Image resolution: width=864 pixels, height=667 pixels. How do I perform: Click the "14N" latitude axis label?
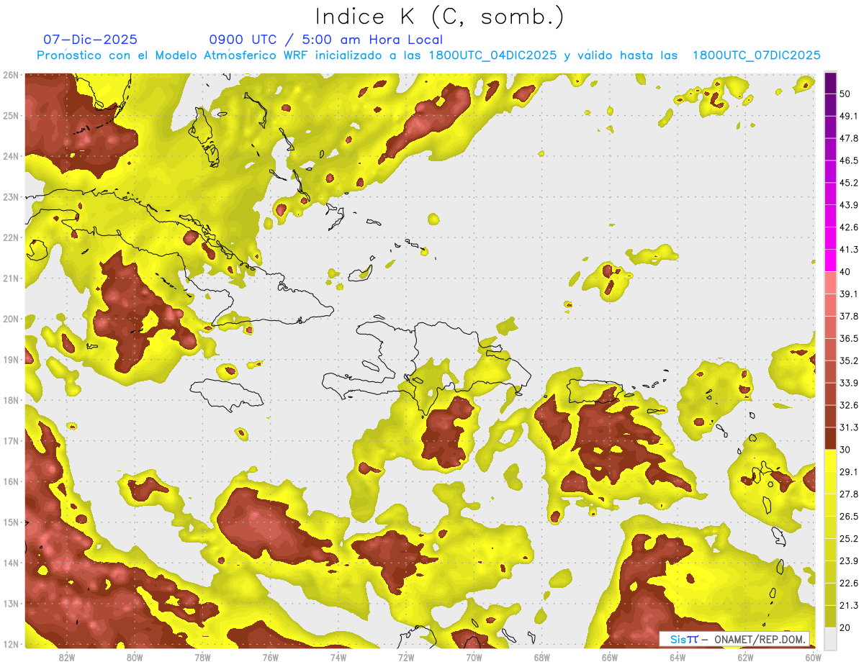click(11, 563)
